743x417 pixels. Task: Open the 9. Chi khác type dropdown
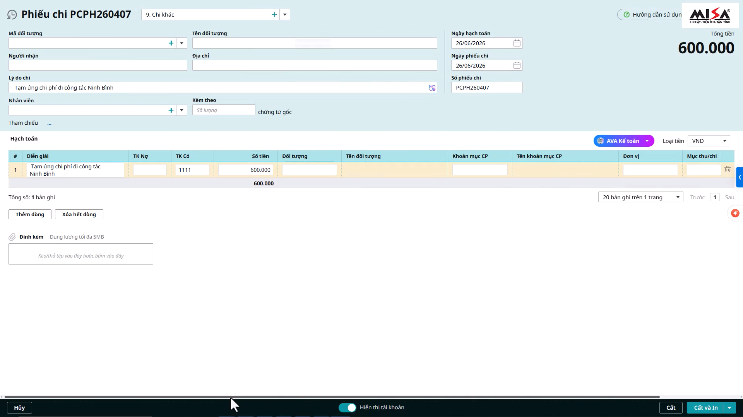[x=285, y=15]
